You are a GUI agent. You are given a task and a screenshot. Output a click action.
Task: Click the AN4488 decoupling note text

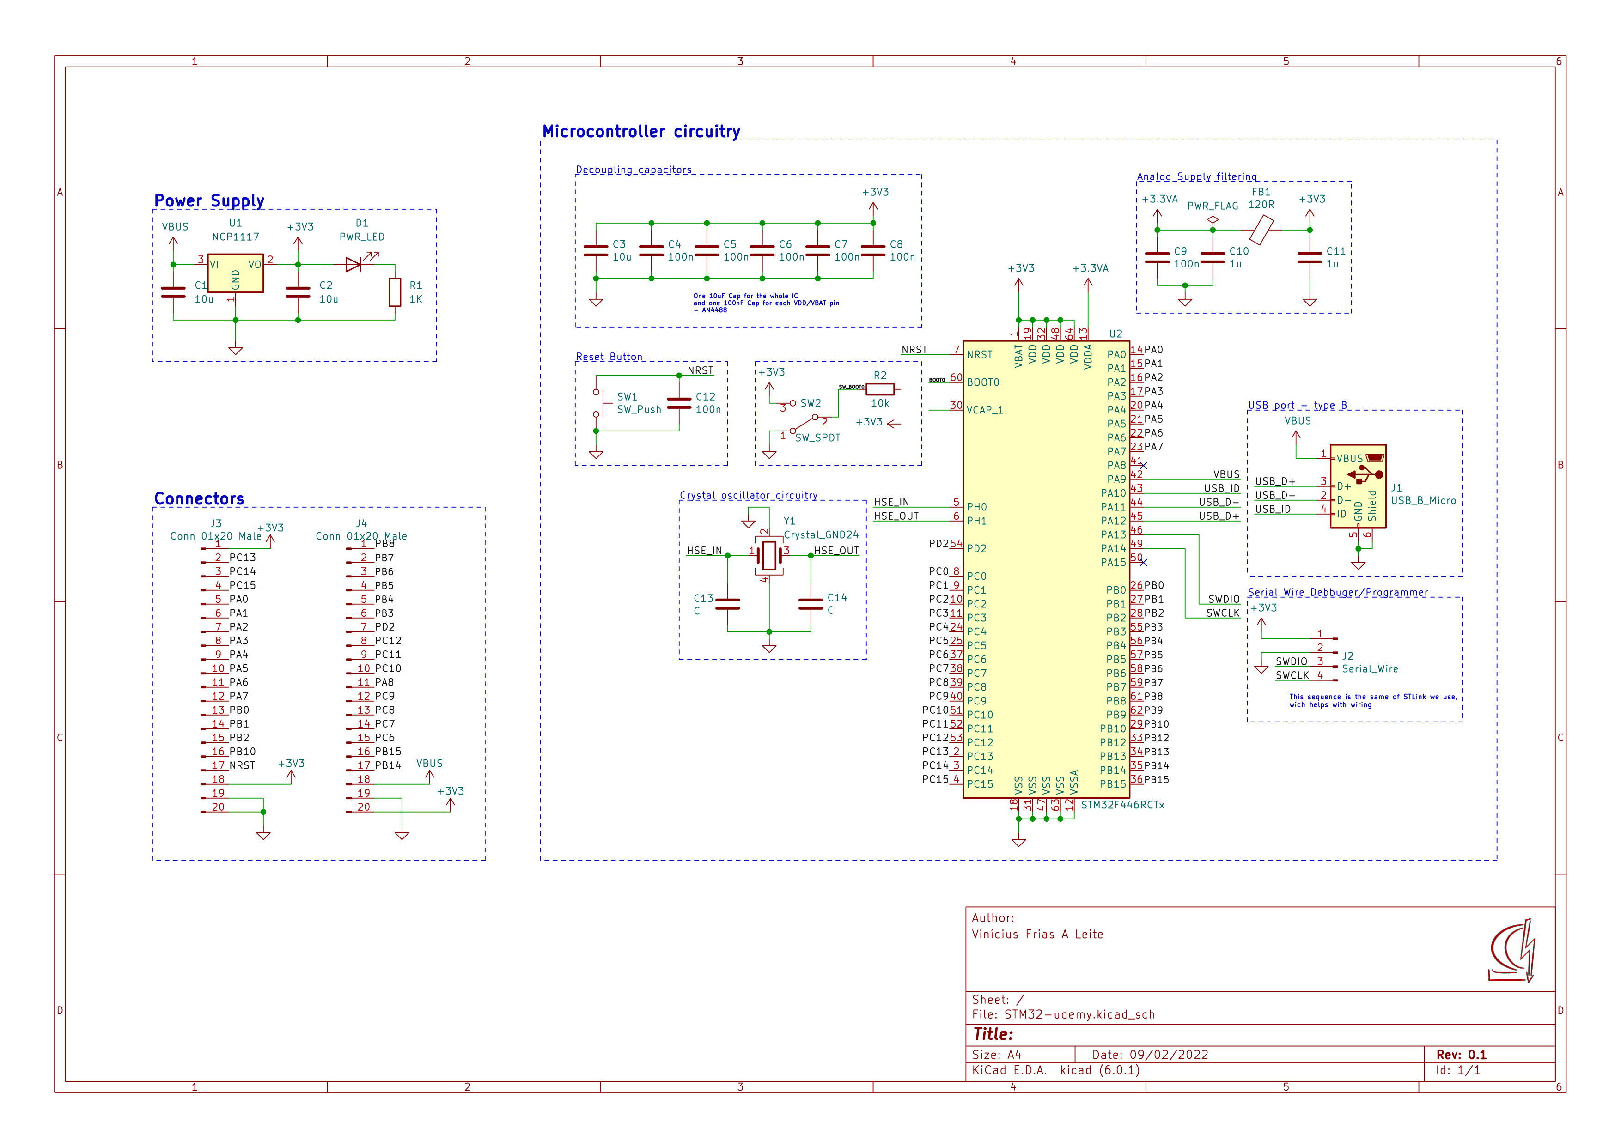coord(766,303)
